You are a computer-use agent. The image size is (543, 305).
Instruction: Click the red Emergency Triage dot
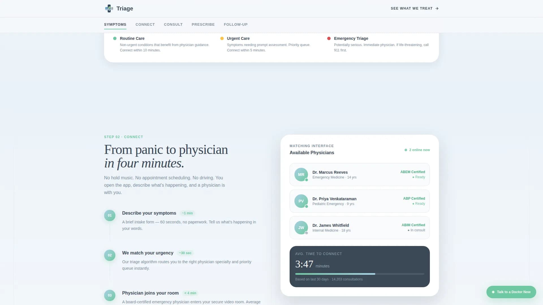[x=329, y=38]
